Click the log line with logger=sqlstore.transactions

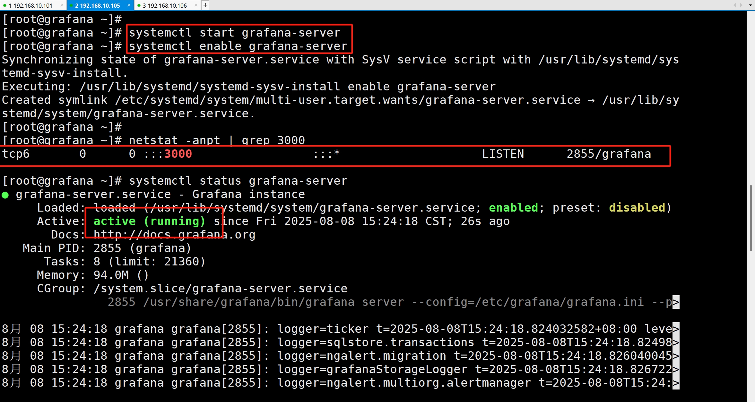pyautogui.click(x=341, y=342)
